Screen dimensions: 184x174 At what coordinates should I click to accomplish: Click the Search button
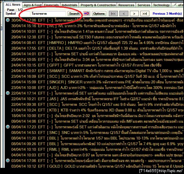point(74,13)
